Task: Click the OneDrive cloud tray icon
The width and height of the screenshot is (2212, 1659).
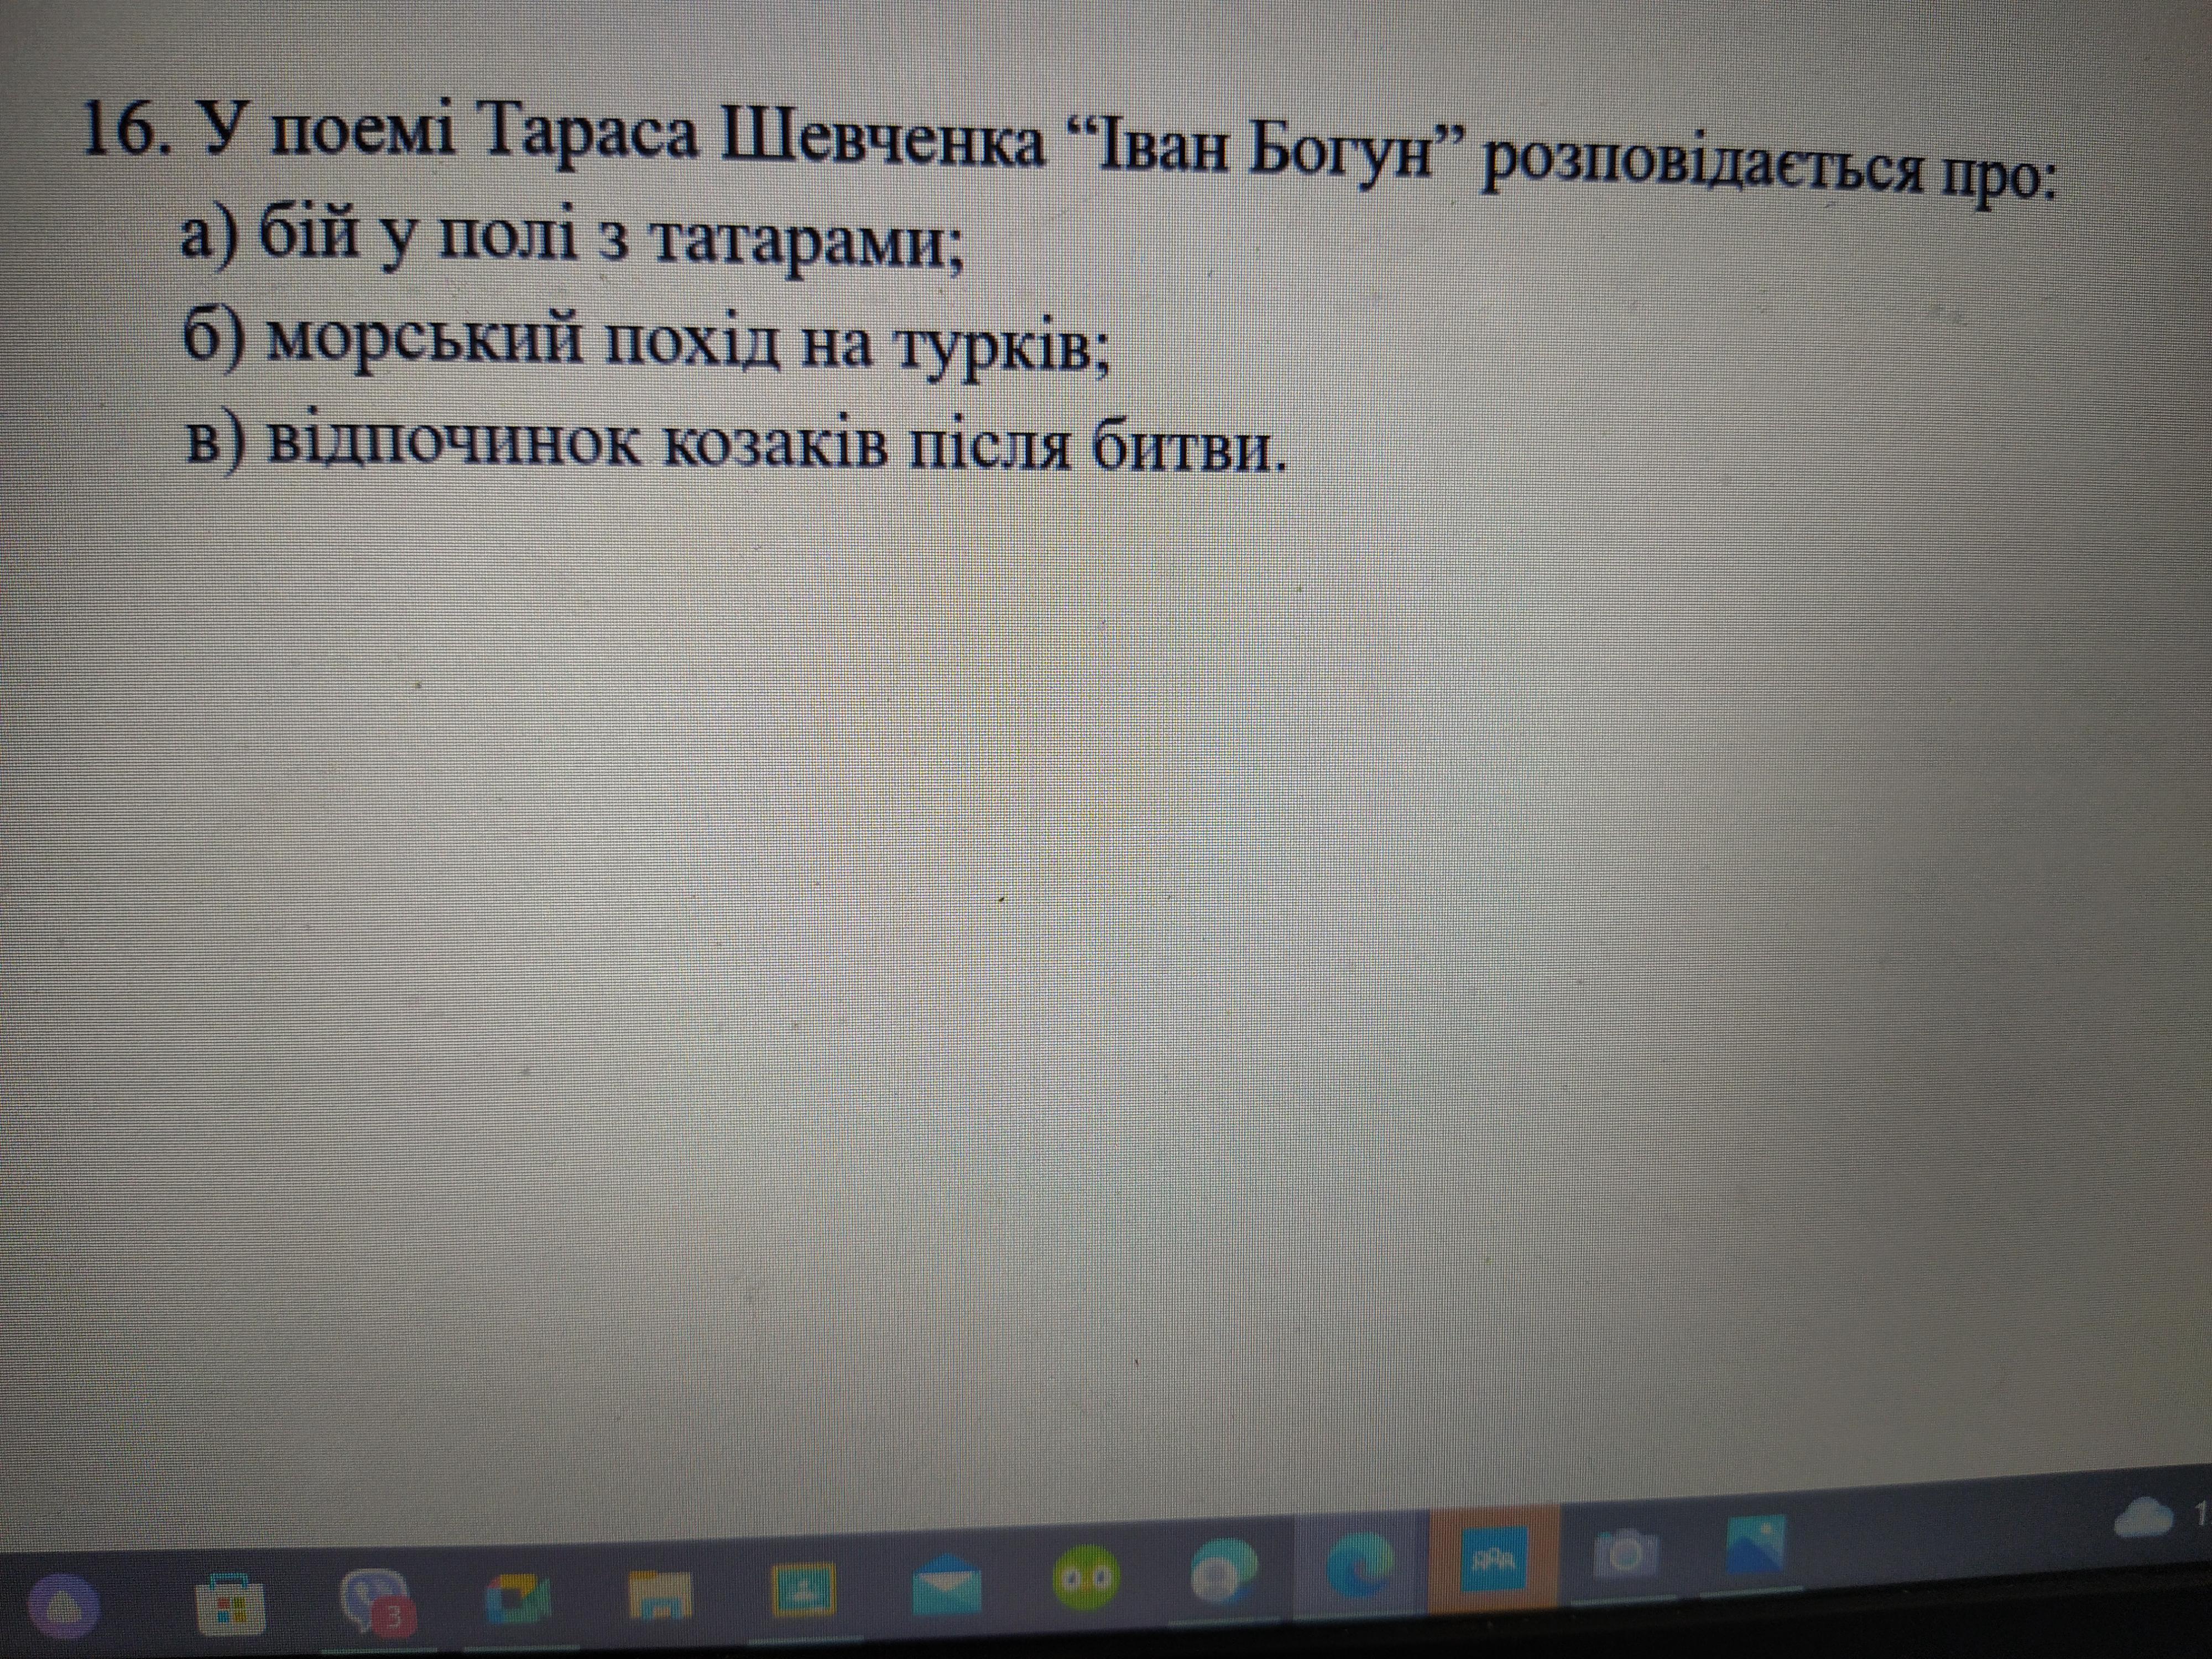Action: pyautogui.click(x=2143, y=1518)
